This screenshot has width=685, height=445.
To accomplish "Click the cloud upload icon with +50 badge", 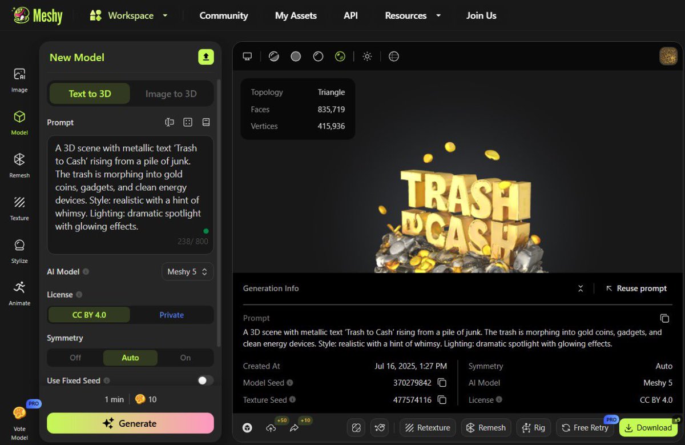I will tap(271, 427).
